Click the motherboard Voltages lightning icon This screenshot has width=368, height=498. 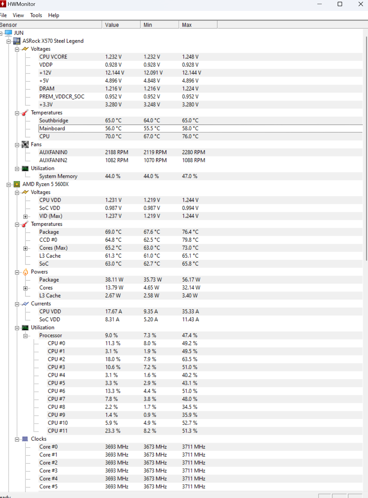click(25, 49)
